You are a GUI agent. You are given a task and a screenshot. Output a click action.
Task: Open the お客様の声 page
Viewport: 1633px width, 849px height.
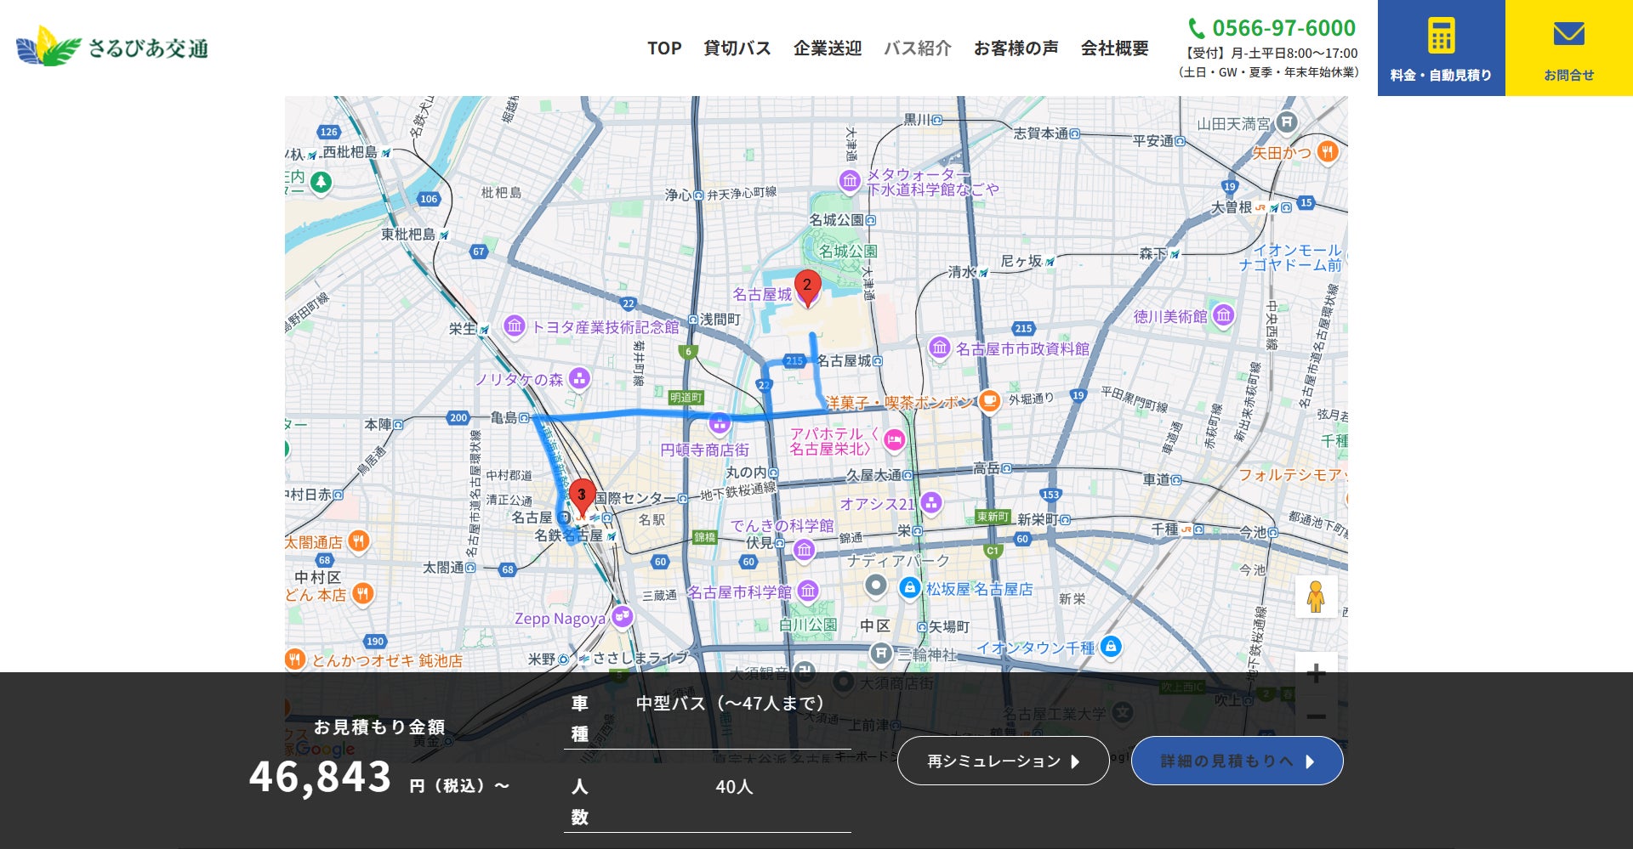tap(1016, 48)
